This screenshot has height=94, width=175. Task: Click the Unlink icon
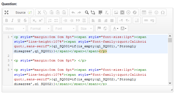point(152,20)
